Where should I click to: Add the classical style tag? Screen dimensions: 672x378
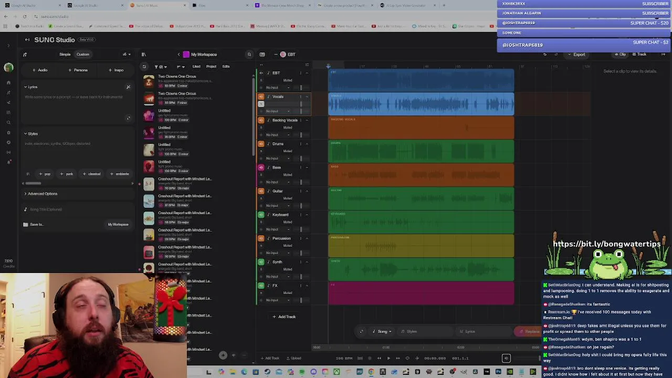point(91,174)
